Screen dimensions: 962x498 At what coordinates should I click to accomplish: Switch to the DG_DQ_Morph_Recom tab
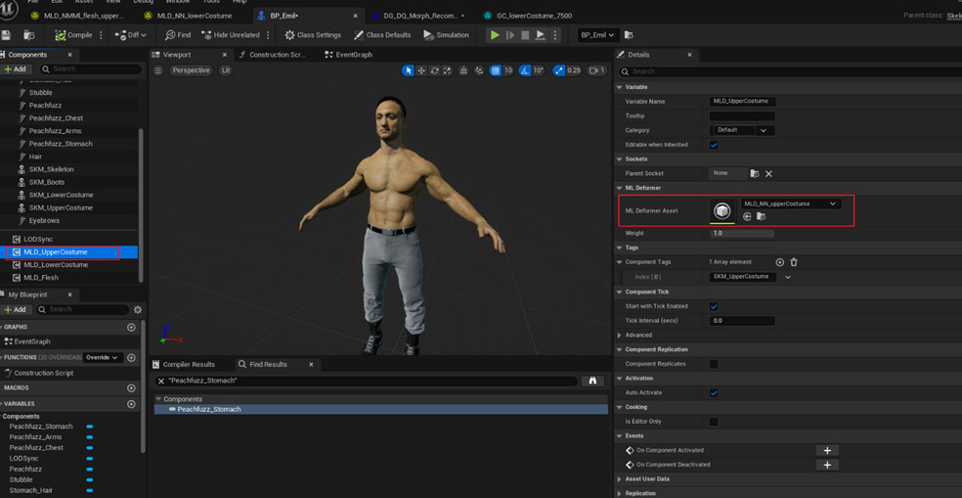point(417,16)
